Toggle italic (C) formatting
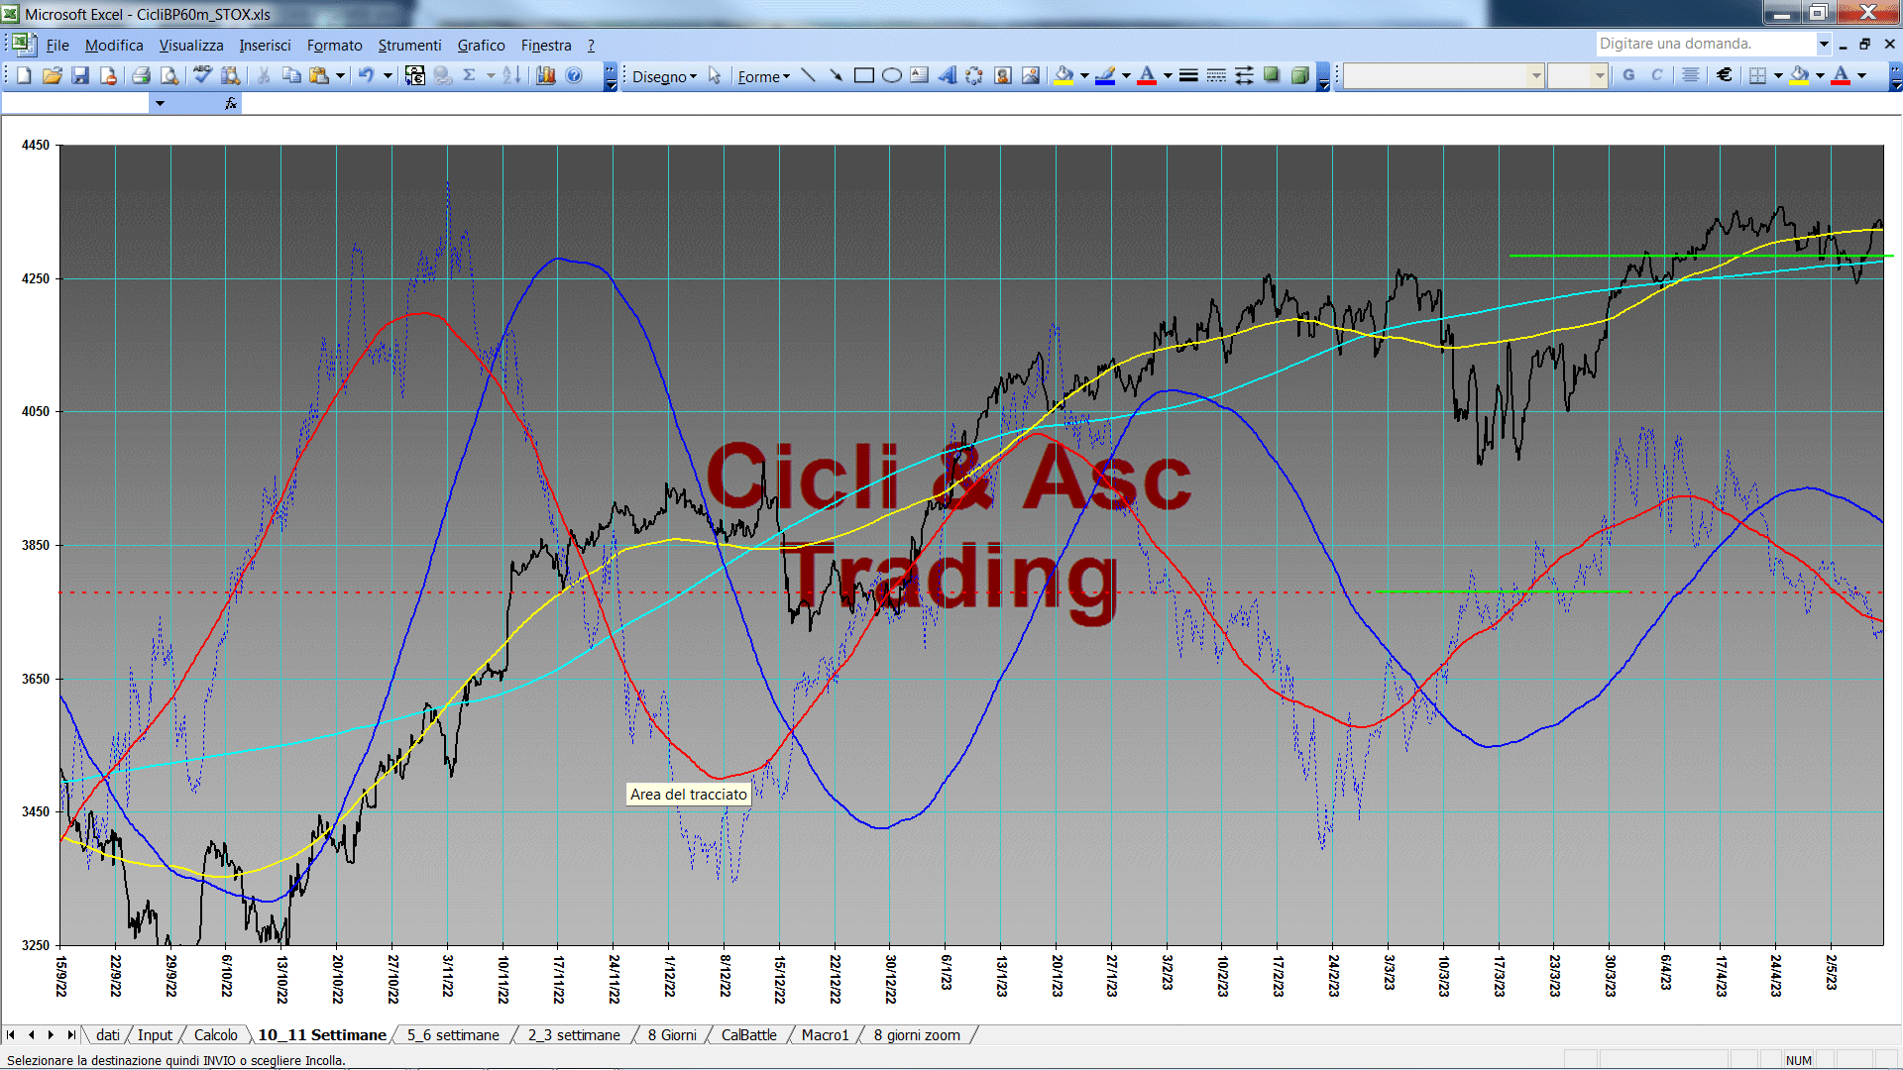This screenshot has height=1070, width=1903. click(x=1656, y=75)
